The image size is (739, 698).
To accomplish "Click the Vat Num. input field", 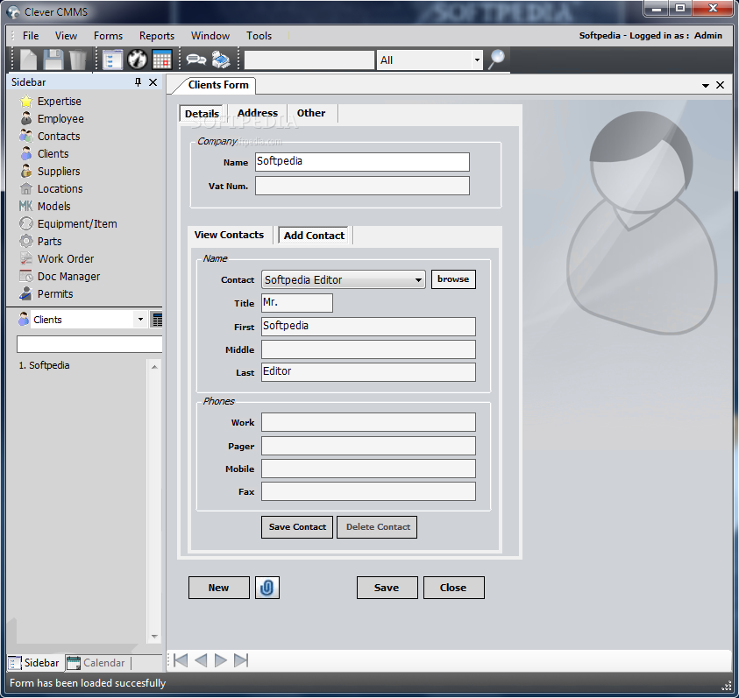I will pos(362,186).
